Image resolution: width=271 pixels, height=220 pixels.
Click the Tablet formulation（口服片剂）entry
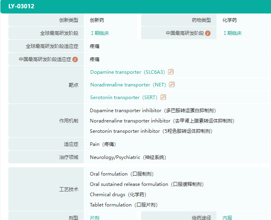tap(124, 205)
